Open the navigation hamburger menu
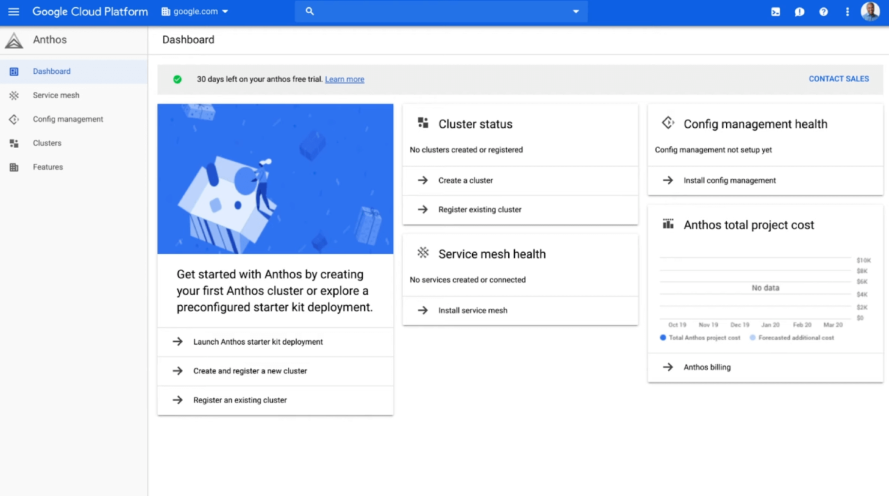Screen dimensions: 889x496 tap(13, 11)
